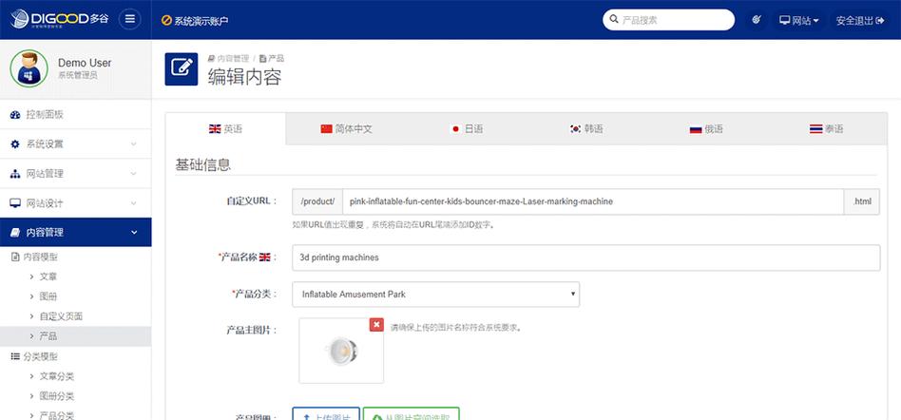Click 安全退出 to log out
This screenshot has width=901, height=420.
[859, 20]
